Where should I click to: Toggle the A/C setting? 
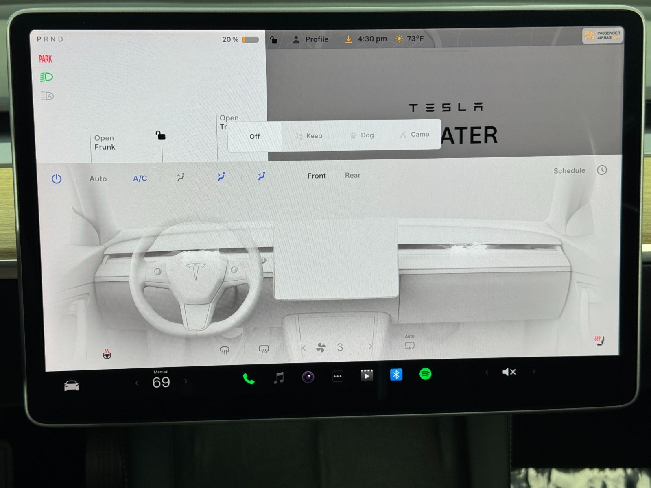(140, 178)
